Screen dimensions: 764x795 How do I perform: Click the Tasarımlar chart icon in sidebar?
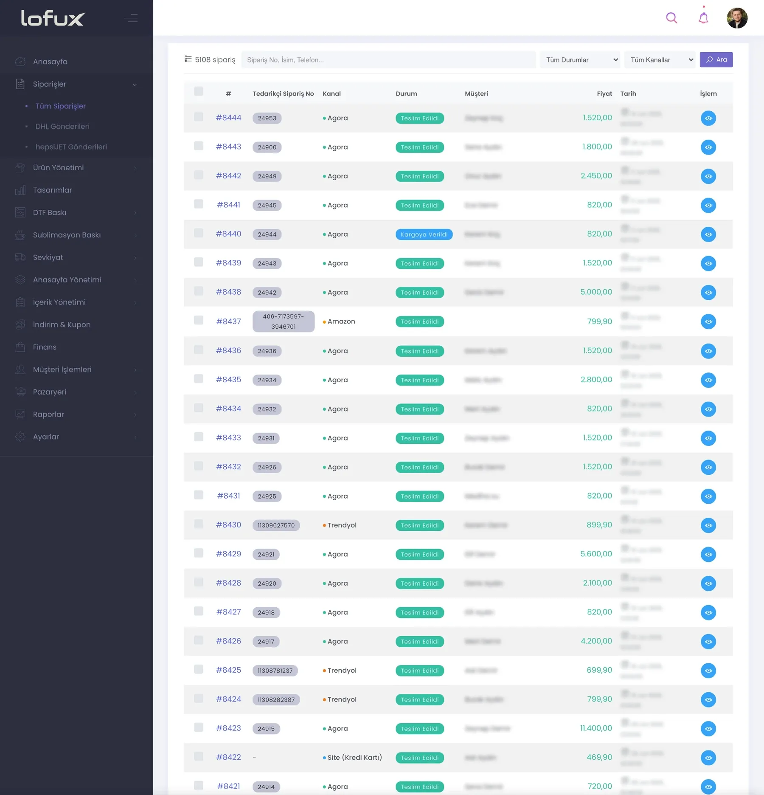pos(20,190)
